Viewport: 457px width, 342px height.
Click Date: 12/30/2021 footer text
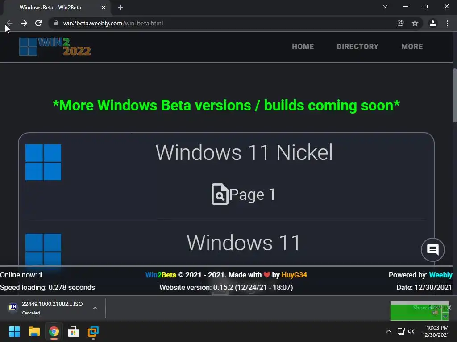click(x=424, y=287)
